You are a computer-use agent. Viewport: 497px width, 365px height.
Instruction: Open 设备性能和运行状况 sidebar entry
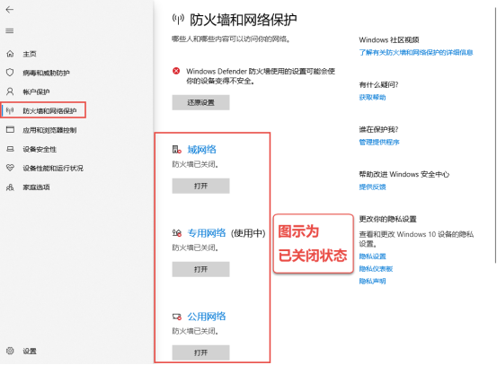click(x=53, y=168)
